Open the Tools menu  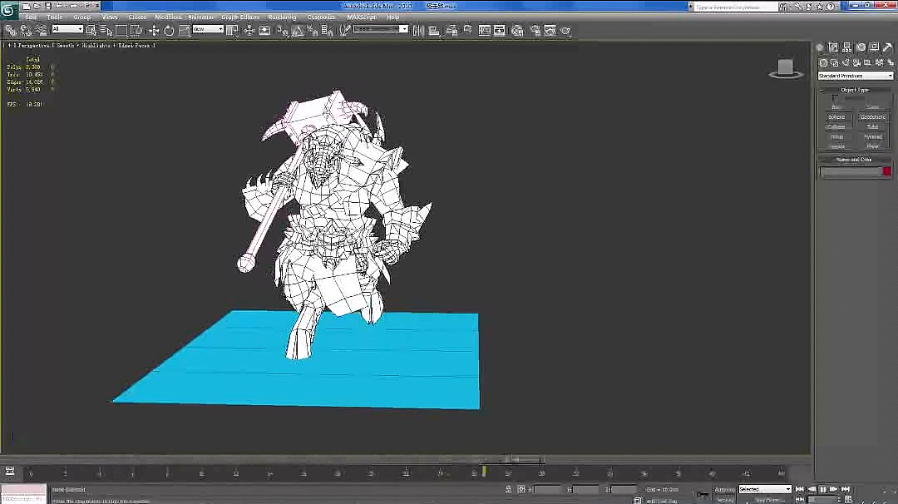tap(54, 17)
